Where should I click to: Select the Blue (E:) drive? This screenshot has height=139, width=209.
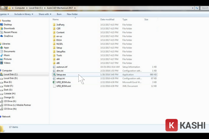point(8,82)
